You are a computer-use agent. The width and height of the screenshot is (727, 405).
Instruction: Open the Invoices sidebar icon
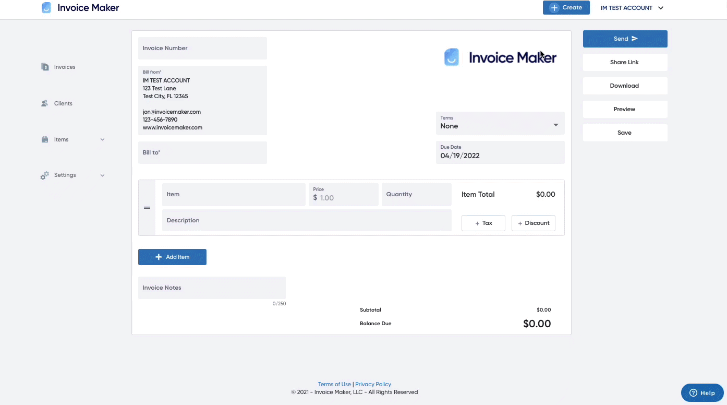(x=45, y=67)
